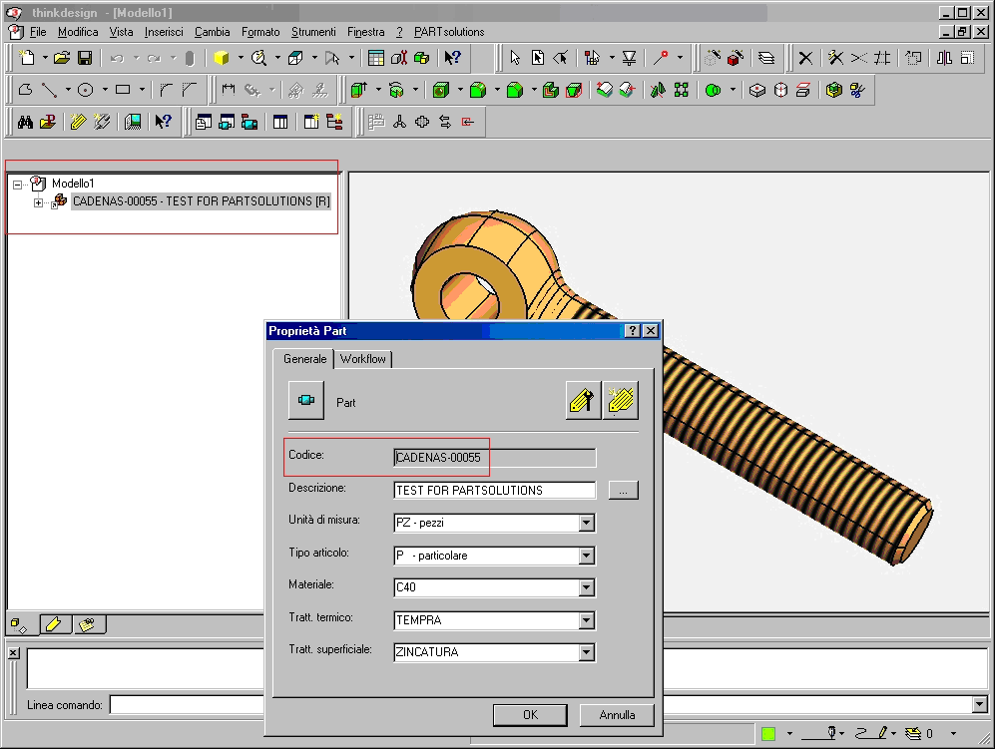
Task: Open the Strumenti menu
Action: [312, 32]
